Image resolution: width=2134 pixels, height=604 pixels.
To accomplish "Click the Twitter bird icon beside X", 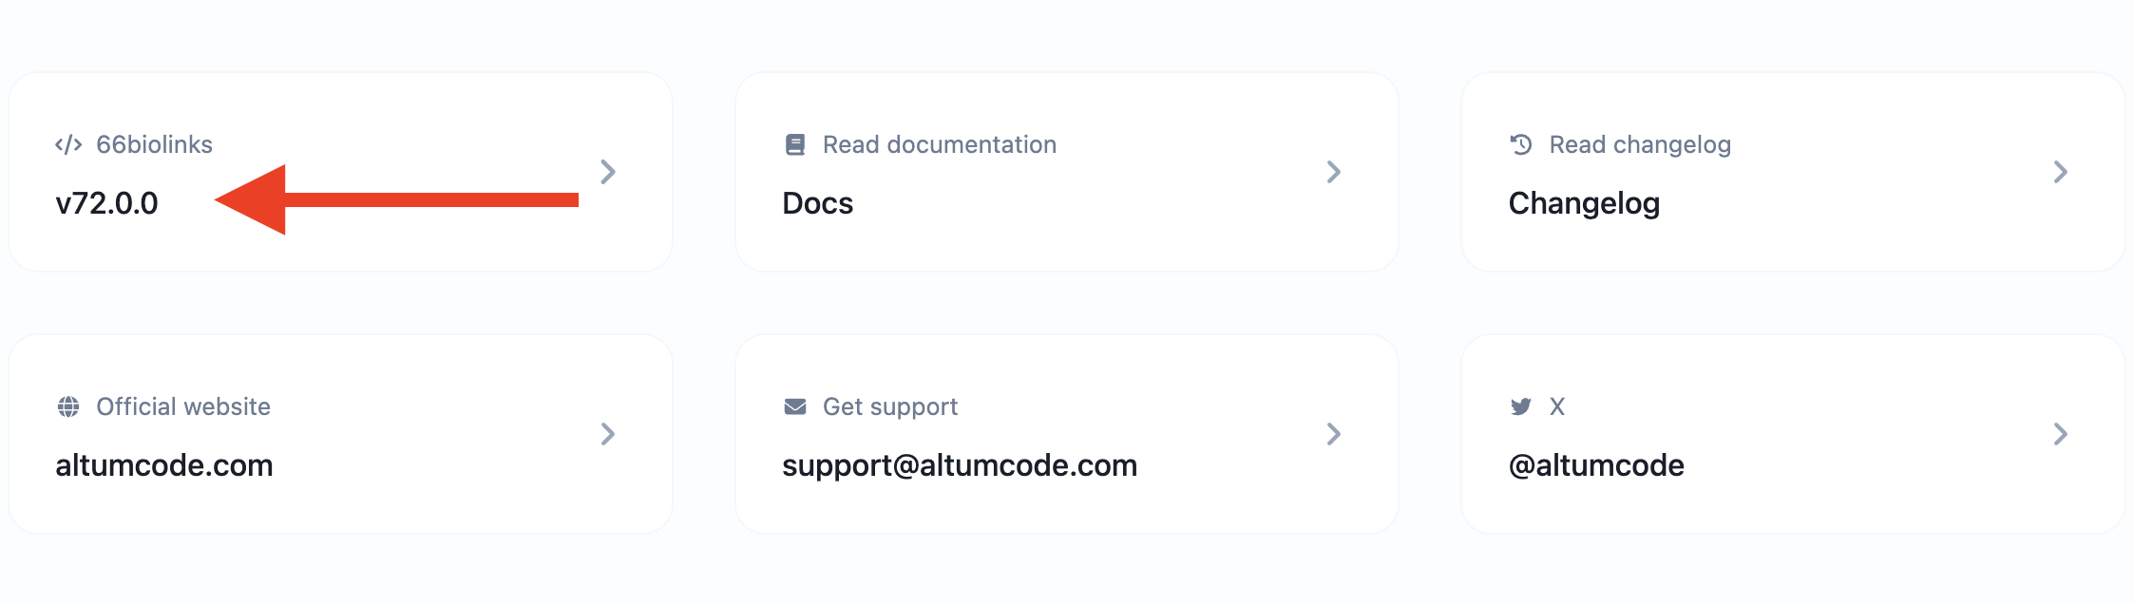I will coord(1521,406).
